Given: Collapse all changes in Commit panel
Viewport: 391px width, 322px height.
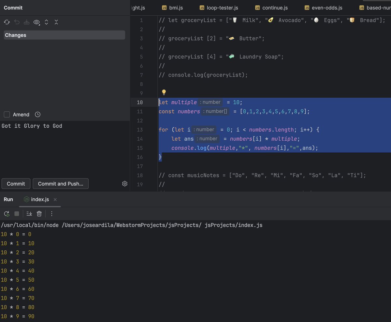Looking at the screenshot, I should (56, 22).
